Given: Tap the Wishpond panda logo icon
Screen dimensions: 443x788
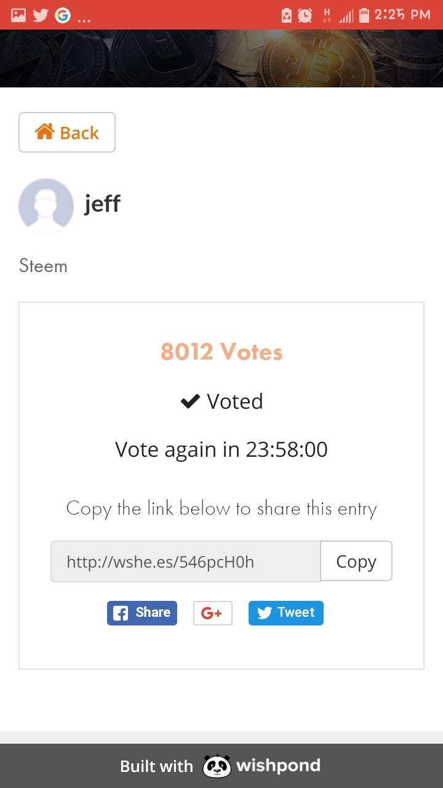Looking at the screenshot, I should coord(217,766).
